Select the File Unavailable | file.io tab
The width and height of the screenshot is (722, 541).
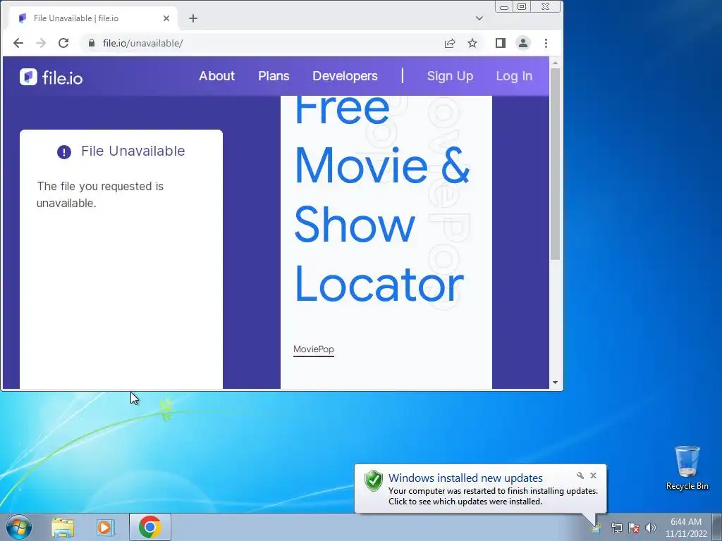pyautogui.click(x=92, y=18)
